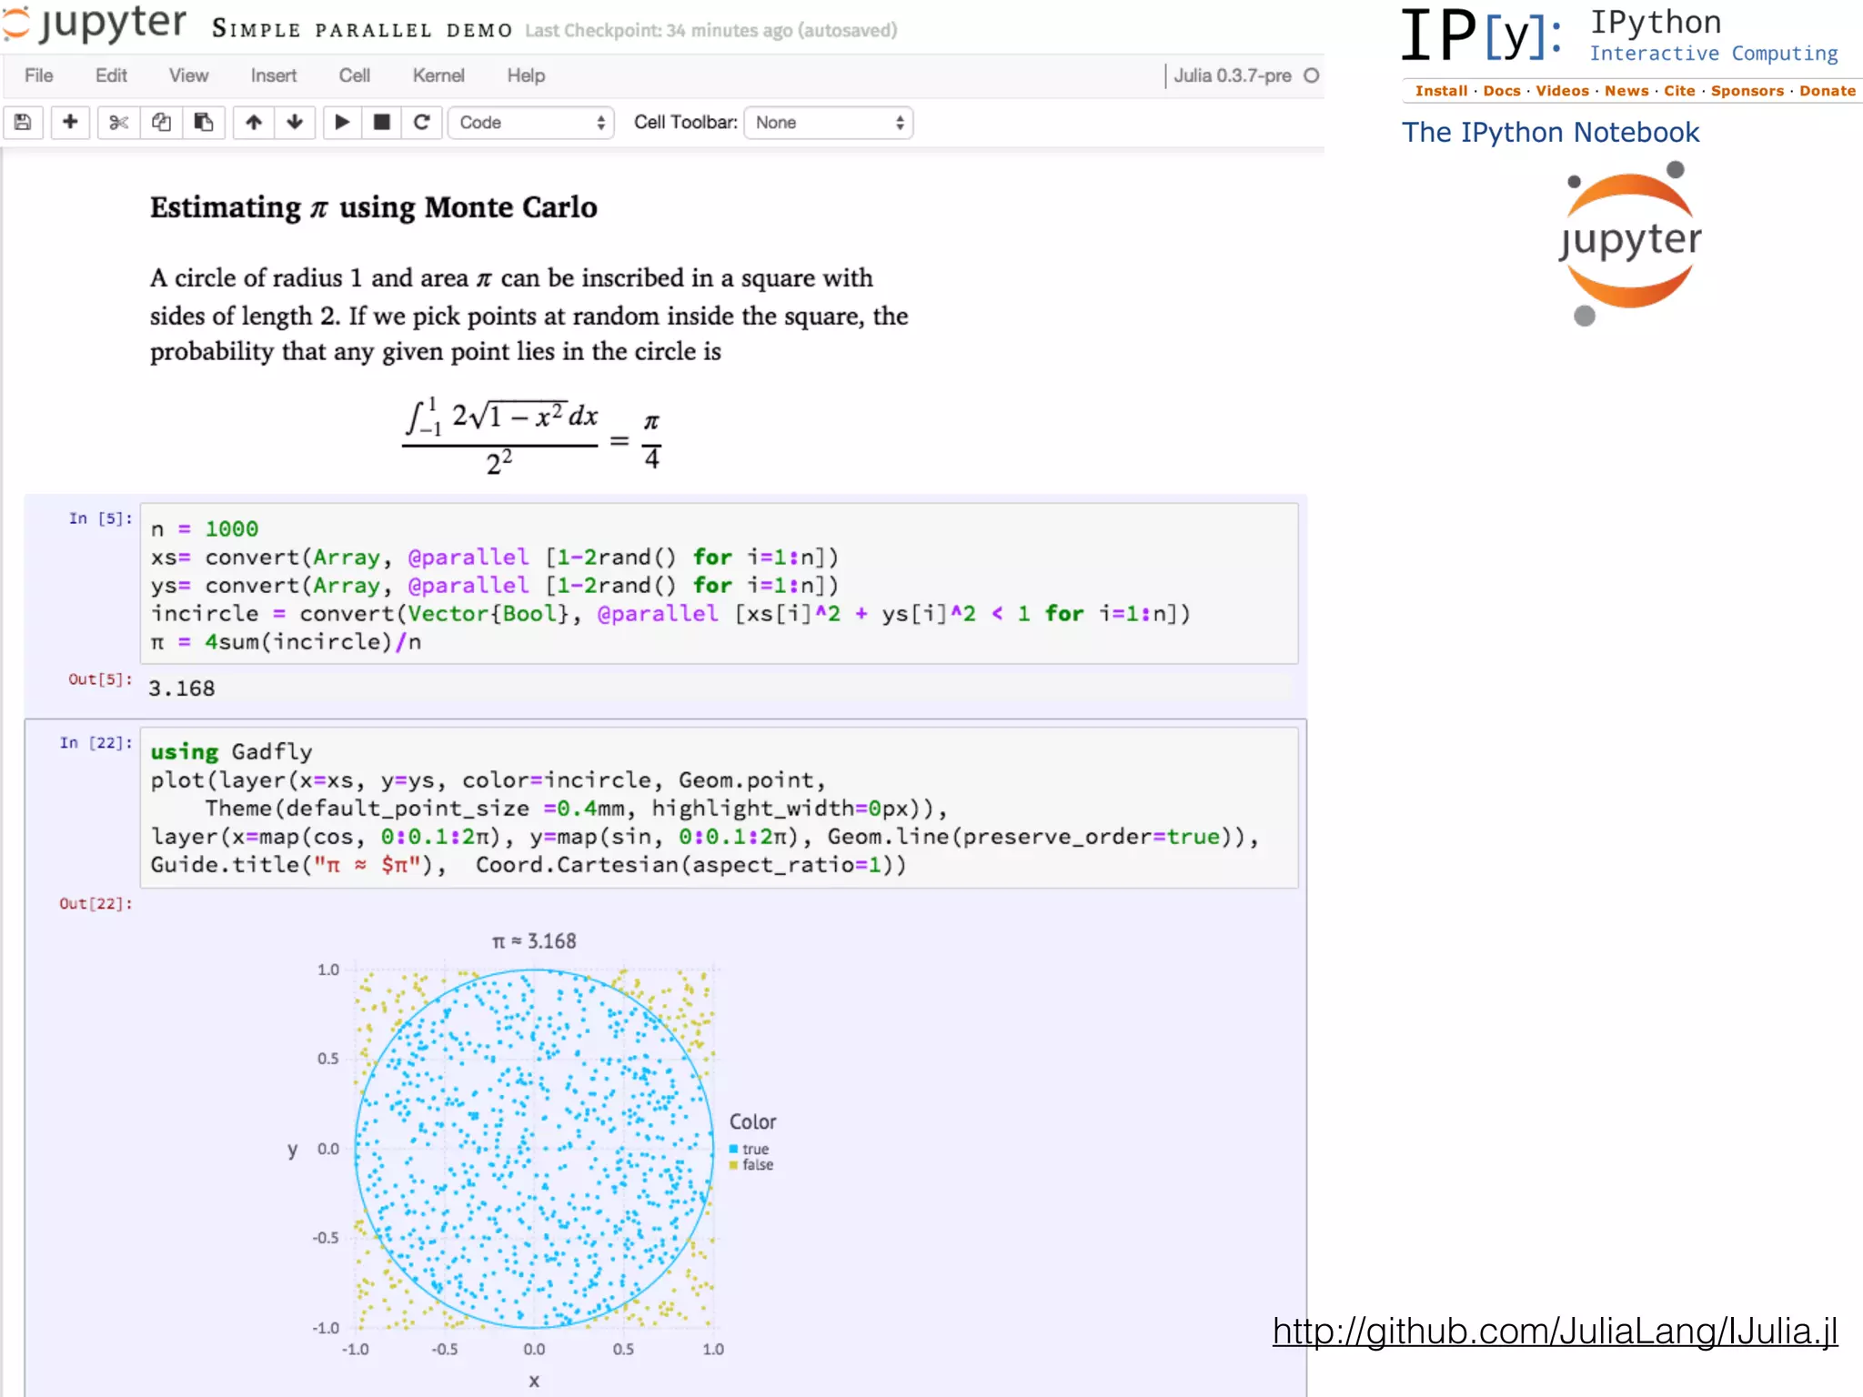Viewport: 1863px width, 1397px height.
Task: Click the plot title π ≈ 3.168
Action: click(x=534, y=941)
